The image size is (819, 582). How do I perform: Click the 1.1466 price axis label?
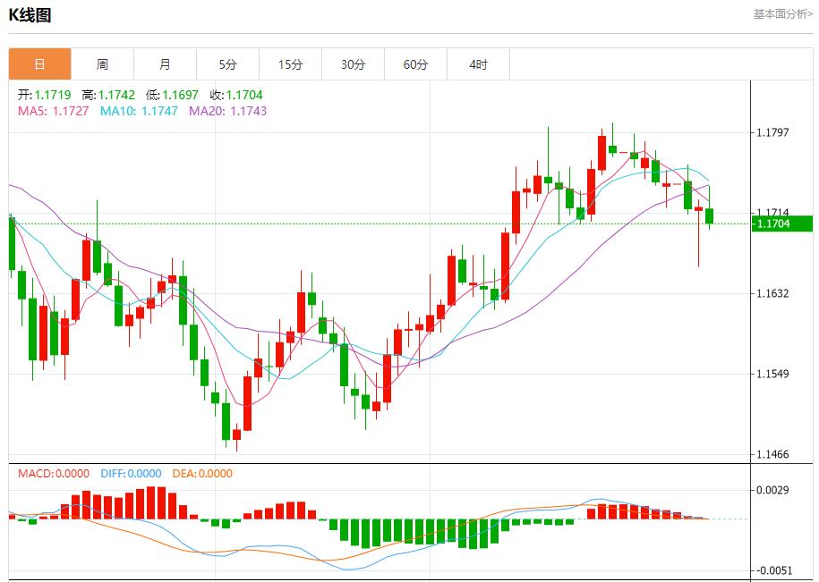(772, 455)
